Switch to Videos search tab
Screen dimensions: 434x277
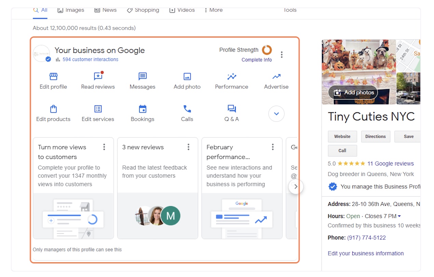click(182, 10)
